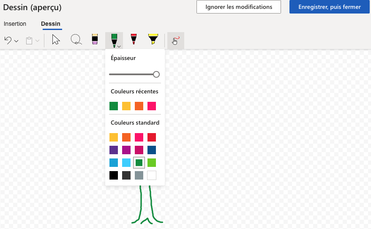The height and width of the screenshot is (229, 371).
Task: Choose standard gray swatch
Action: pyautogui.click(x=139, y=175)
